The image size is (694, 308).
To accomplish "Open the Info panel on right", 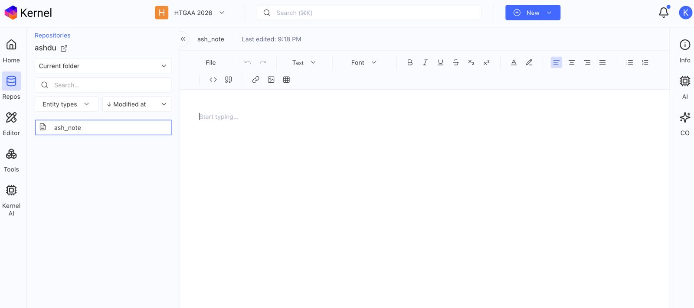I will [x=685, y=51].
